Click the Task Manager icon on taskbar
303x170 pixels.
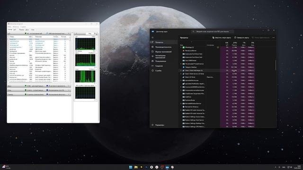[x=167, y=167]
